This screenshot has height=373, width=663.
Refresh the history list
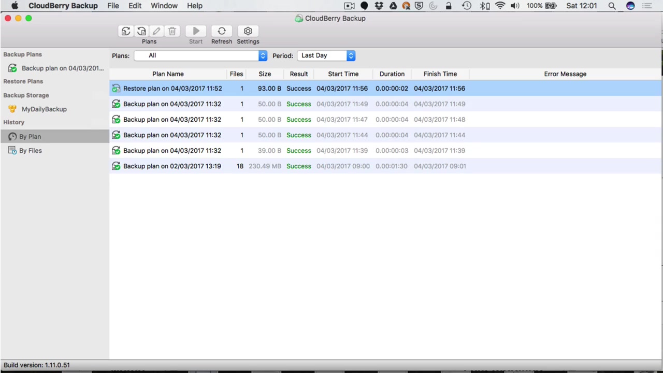[222, 32]
